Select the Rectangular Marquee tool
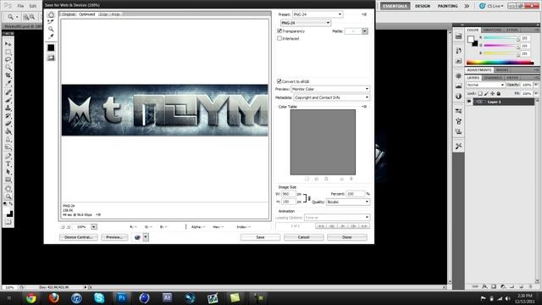This screenshot has height=305, width=542. [8, 52]
